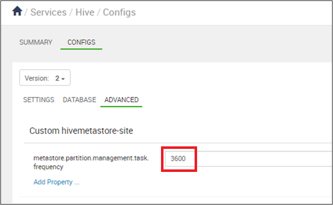Image resolution: width=333 pixels, height=205 pixels.
Task: Switch to the SUMMARY tab
Action: coord(36,42)
